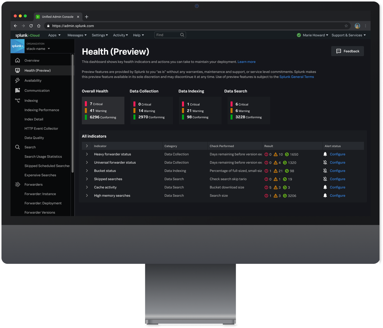Open browser three-dot menu
The width and height of the screenshot is (383, 328).
click(x=365, y=26)
